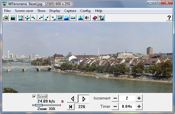Toggle the Scroll checkbox
Image resolution: width=175 pixels, height=114 pixels.
[x=34, y=96]
